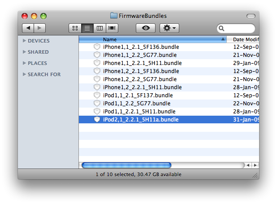Click the icon of iPhone1,1_2.1_5F136.bundle
Image resolution: width=277 pixels, height=204 pixels.
pos(97,47)
